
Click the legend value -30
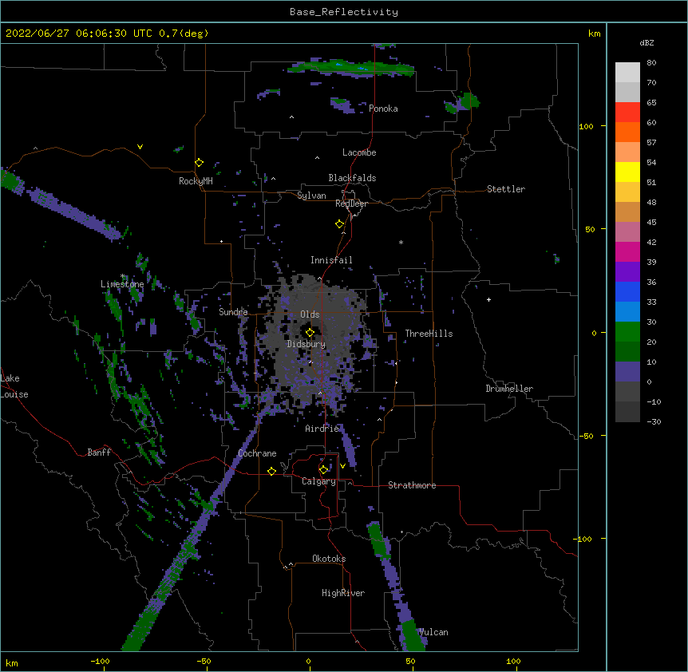tap(654, 421)
